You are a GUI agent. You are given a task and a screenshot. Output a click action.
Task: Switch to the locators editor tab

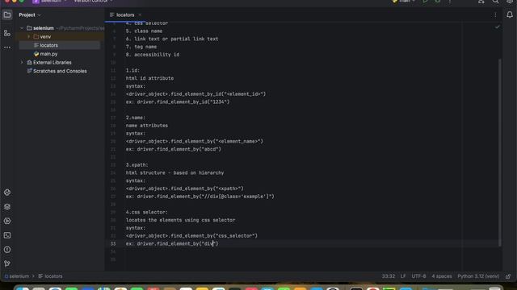125,14
